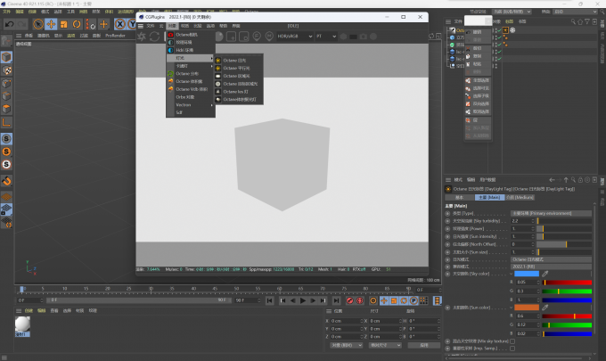606x361 pixels.
Task: Open Live Viewer hamburger menu
Action: 140,26
